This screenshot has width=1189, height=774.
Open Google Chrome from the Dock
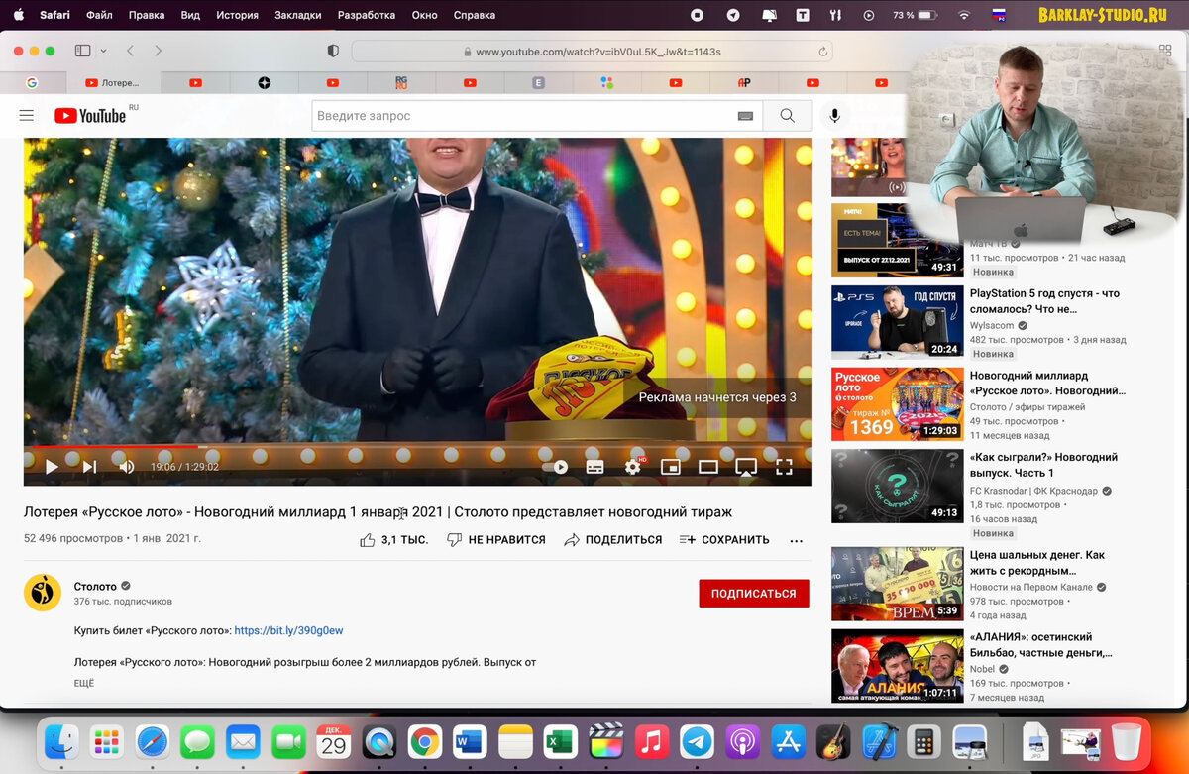point(425,741)
